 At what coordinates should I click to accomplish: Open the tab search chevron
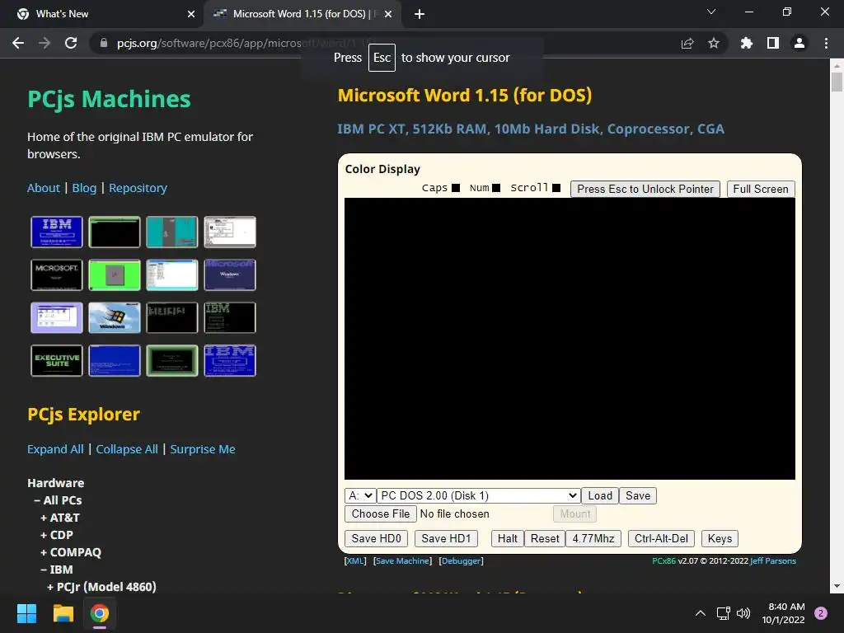711,12
